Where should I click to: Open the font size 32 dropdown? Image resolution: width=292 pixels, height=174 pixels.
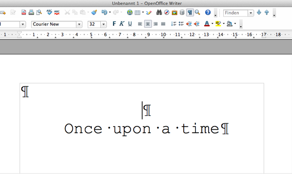(x=104, y=24)
